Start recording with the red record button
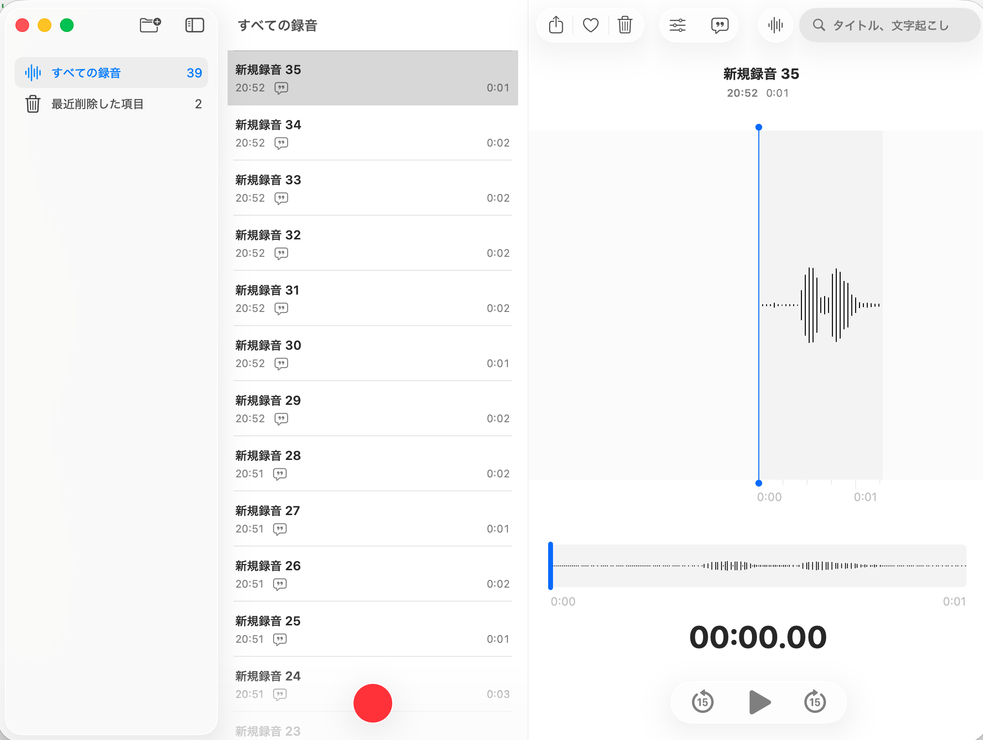This screenshot has height=740, width=983. (x=372, y=703)
